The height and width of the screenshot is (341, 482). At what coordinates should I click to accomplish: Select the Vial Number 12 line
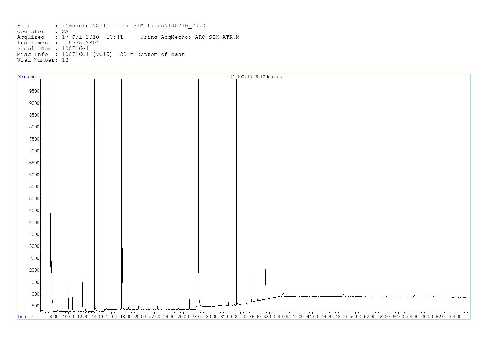pos(43,60)
